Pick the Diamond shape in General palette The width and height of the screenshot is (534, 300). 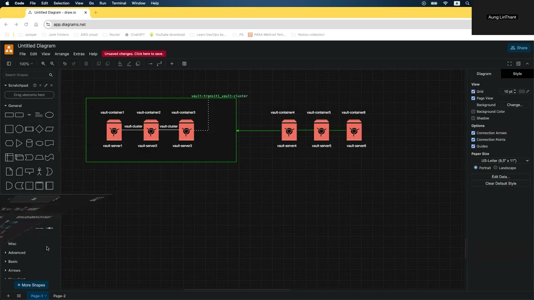(x=39, y=129)
